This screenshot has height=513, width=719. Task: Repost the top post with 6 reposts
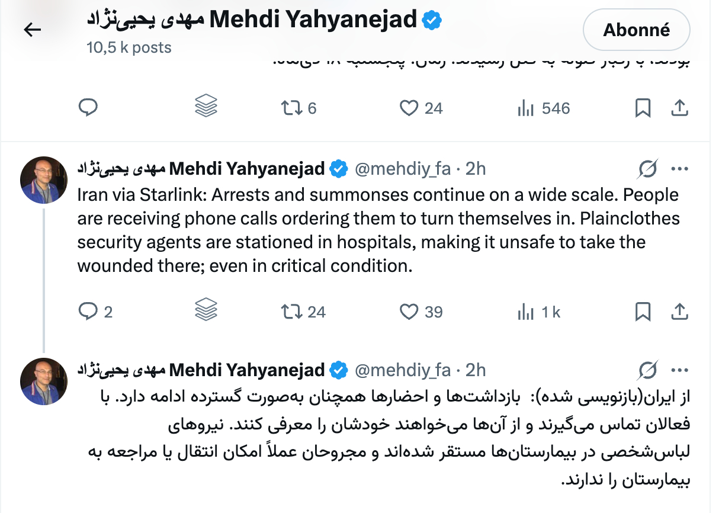tap(291, 108)
